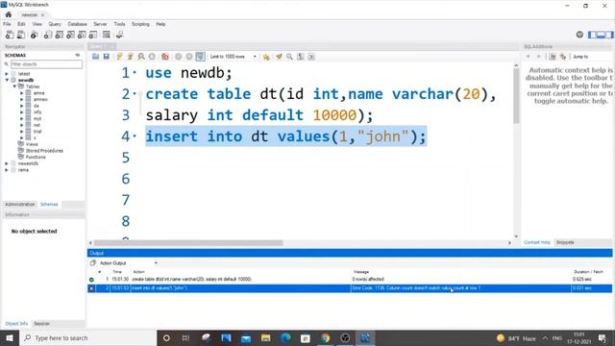Switch to Context Help tab

tap(537, 242)
